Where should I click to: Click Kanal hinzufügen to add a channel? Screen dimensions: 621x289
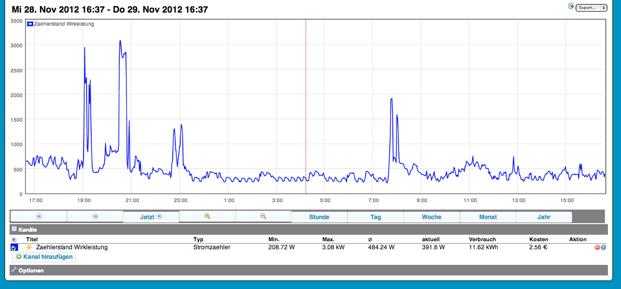[44, 257]
